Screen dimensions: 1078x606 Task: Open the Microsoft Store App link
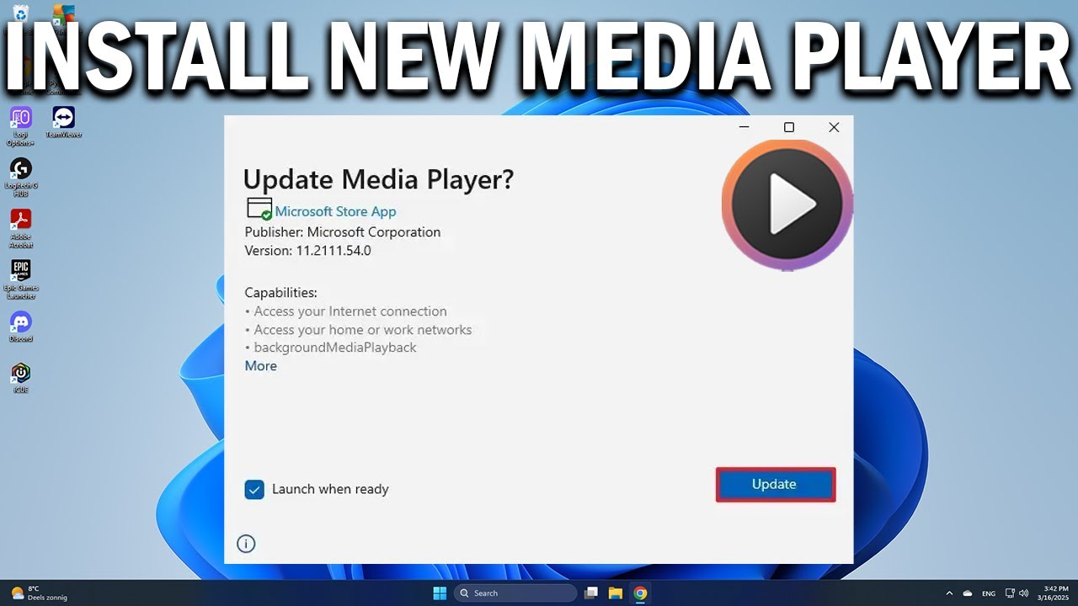335,211
